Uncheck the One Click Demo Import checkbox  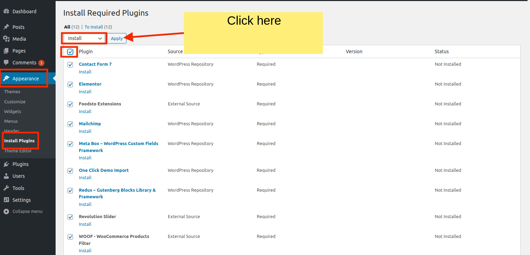(70, 171)
